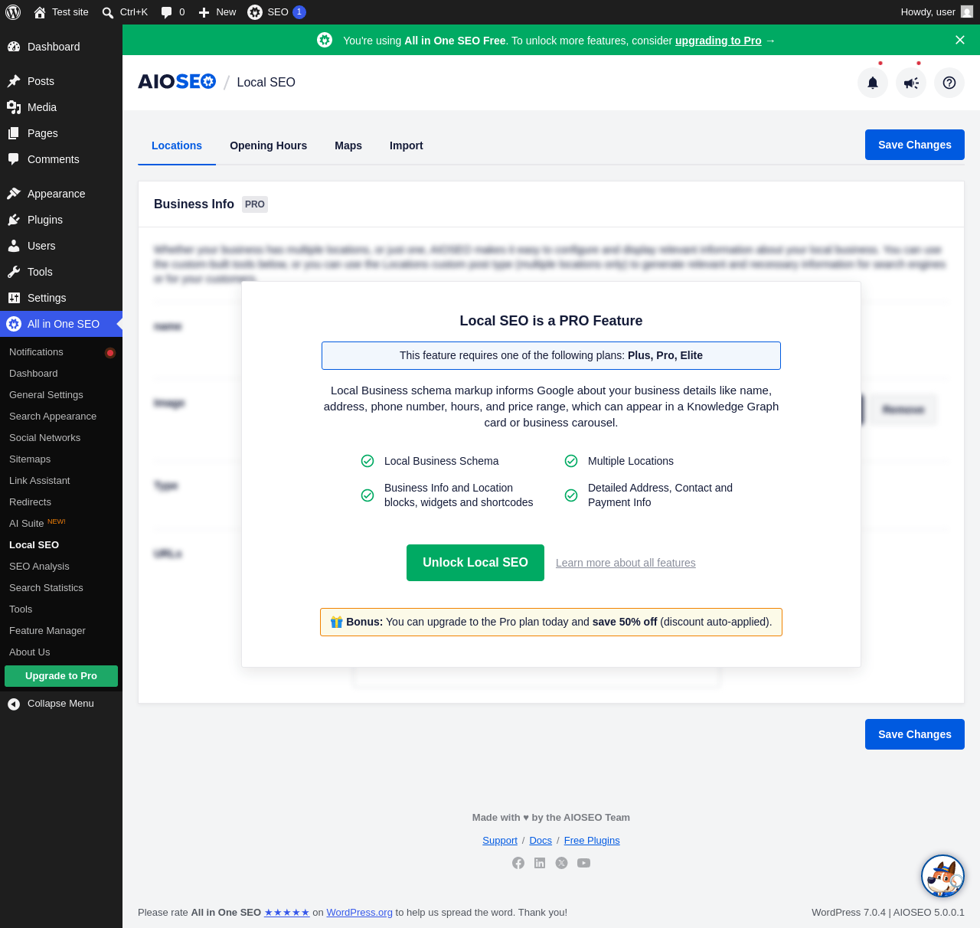
Task: Click the Users person icon
Action: point(14,246)
